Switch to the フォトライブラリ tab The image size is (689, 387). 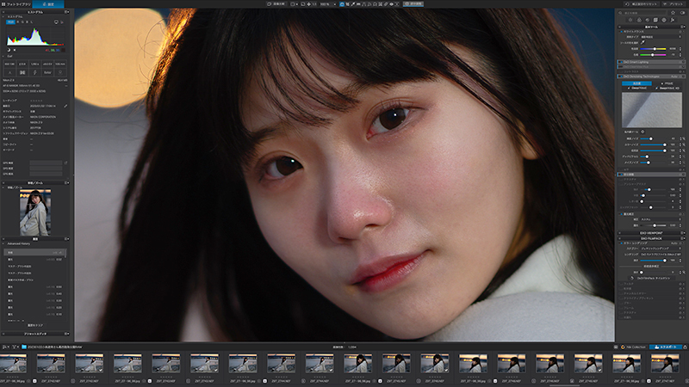[16, 4]
